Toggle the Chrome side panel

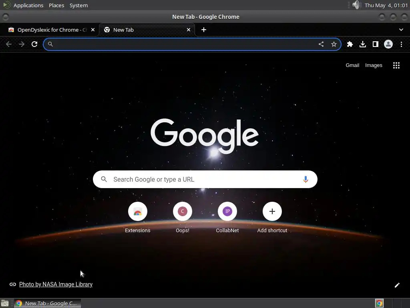(375, 44)
